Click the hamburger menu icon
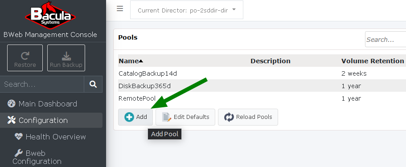The width and height of the screenshot is (406, 167). coord(119,9)
